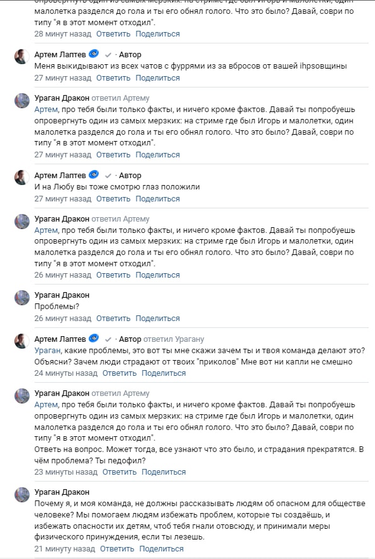Click "Поделиться" under the 28 минут назад comment
Viewport: 375px width, 559px height.
157,34
